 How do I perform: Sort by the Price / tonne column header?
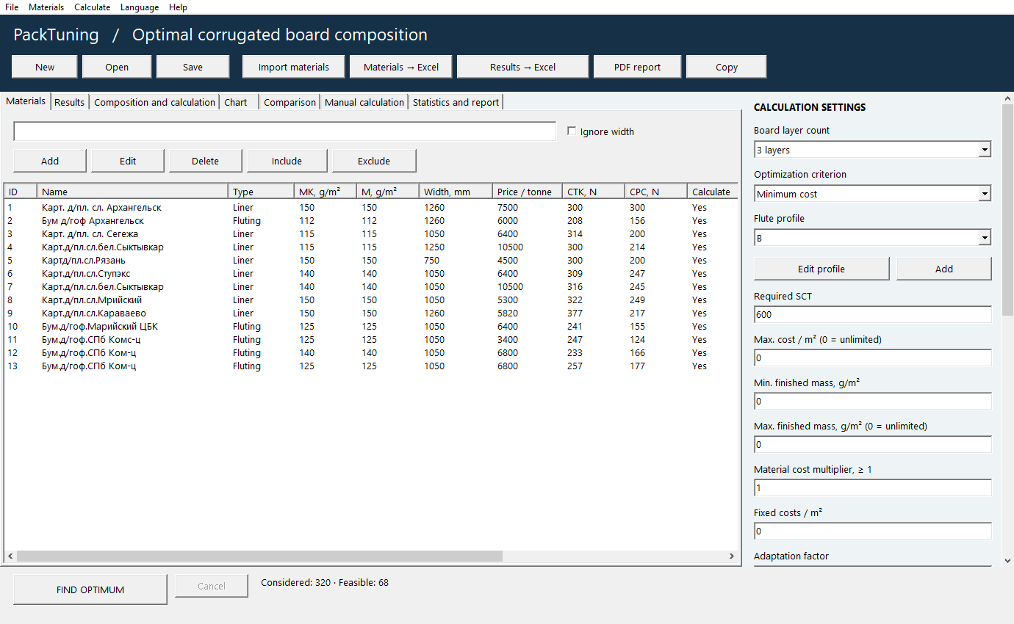tap(527, 192)
